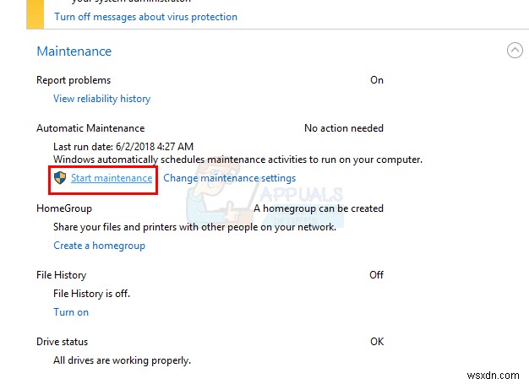Click the Drive status "OK" value
Screen dimensions: 529x384
click(376, 342)
